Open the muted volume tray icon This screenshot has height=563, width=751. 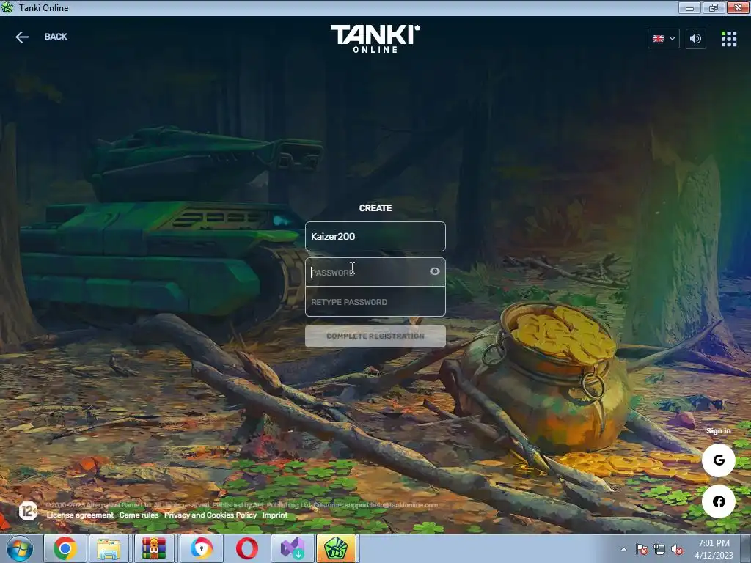coord(677,549)
